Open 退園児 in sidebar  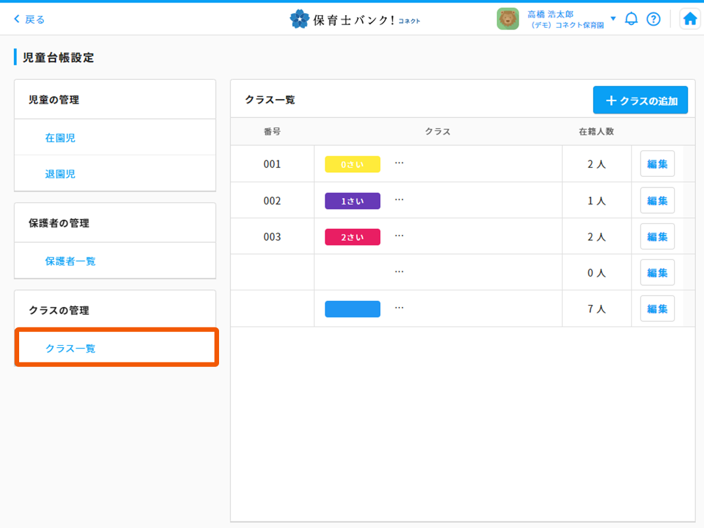point(60,174)
